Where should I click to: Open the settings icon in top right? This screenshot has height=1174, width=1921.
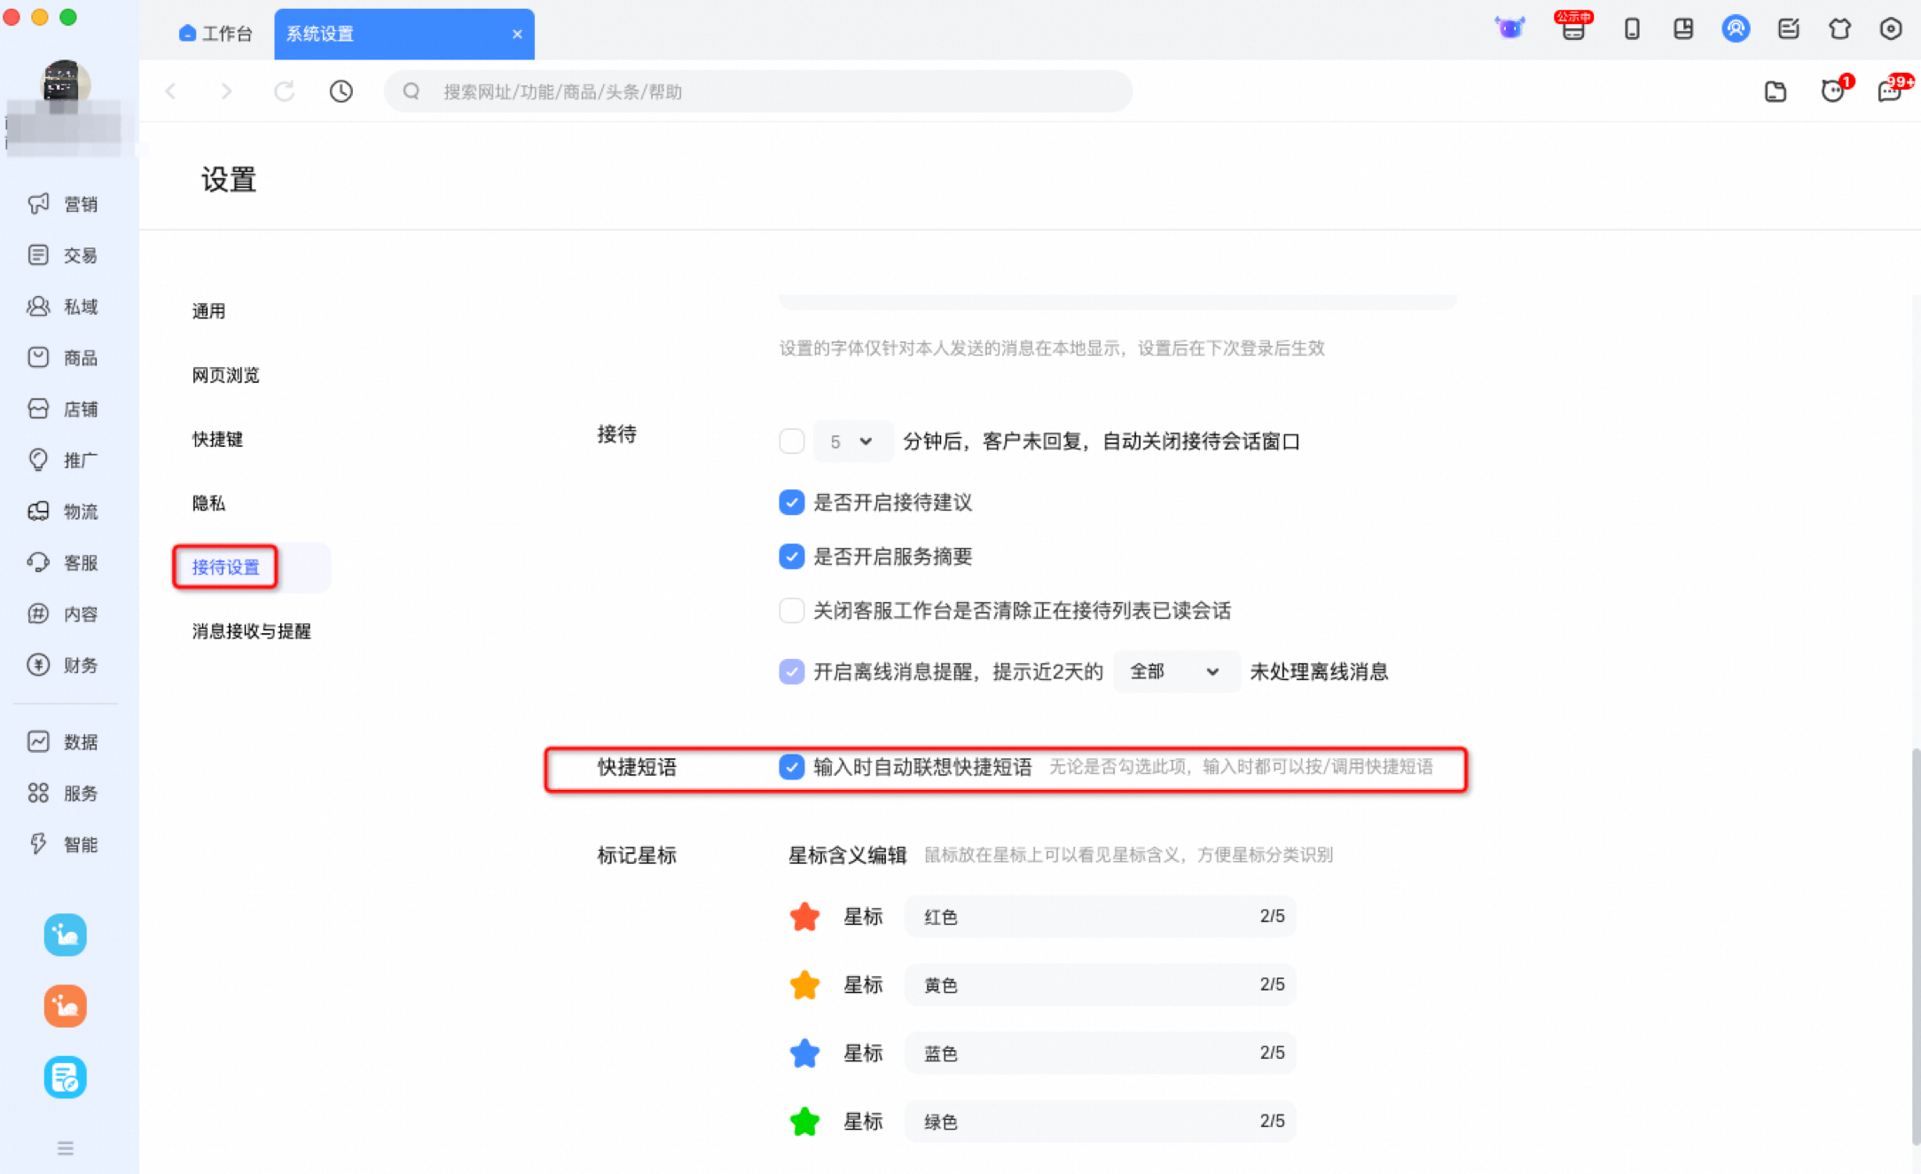1891,29
